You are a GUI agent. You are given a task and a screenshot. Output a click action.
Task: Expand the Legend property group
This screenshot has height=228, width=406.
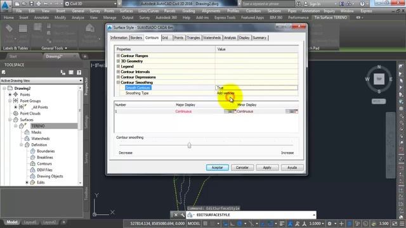pos(118,66)
